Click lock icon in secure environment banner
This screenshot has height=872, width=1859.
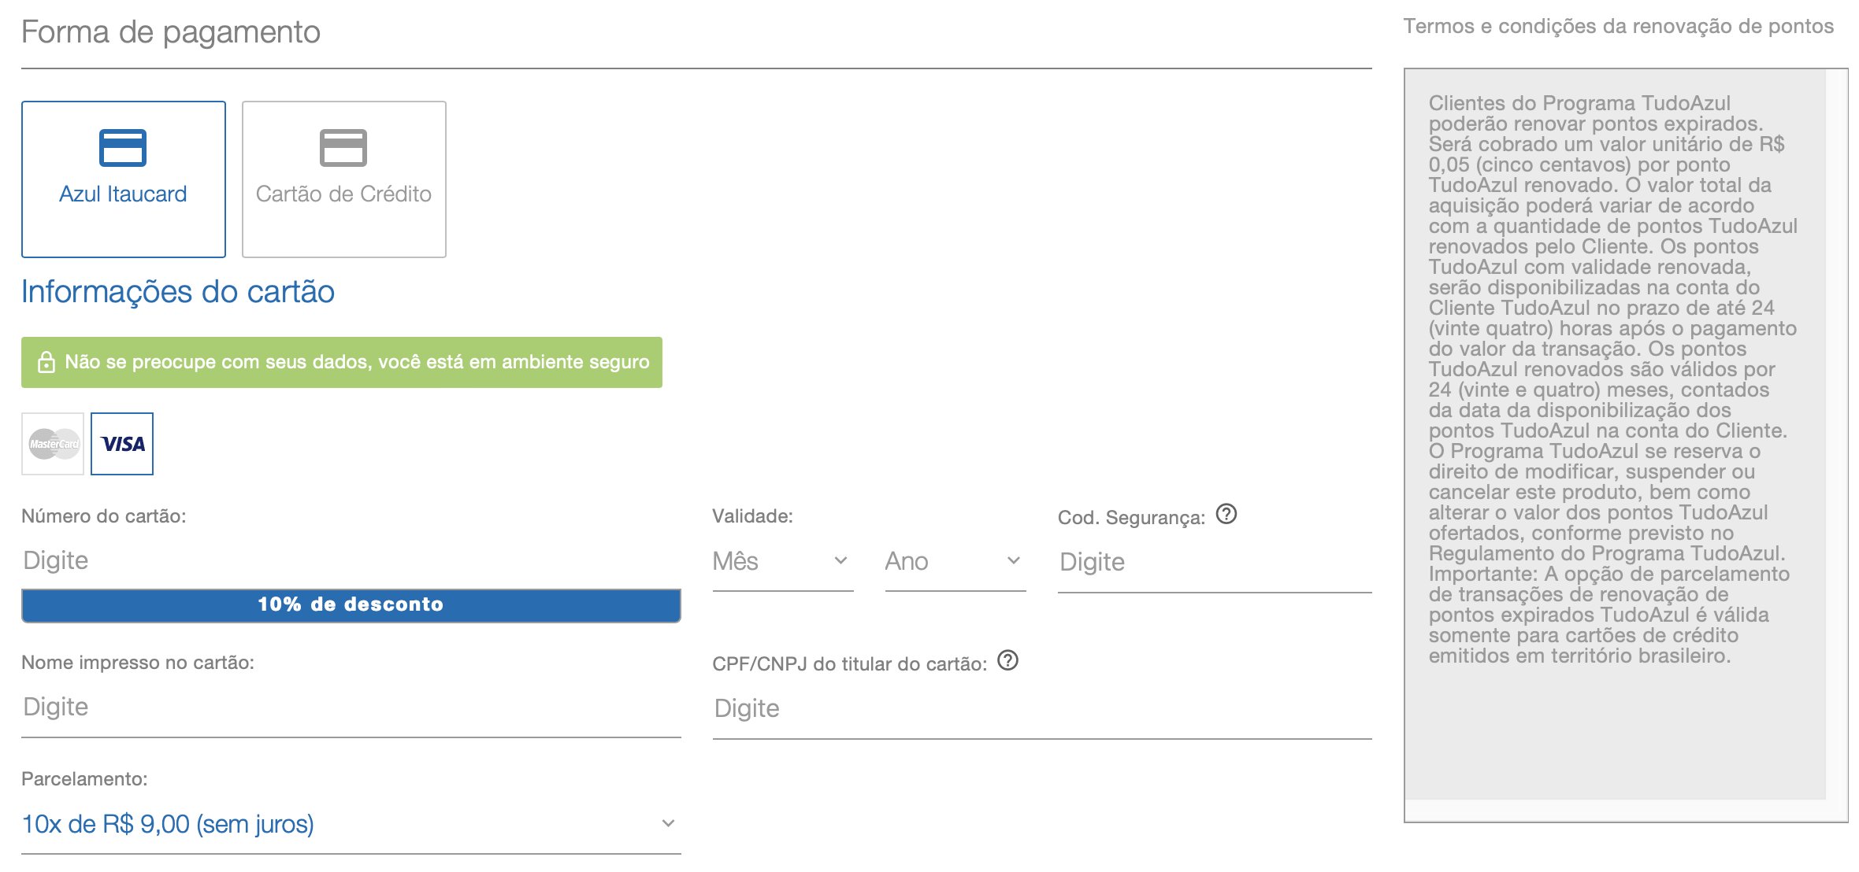[46, 362]
